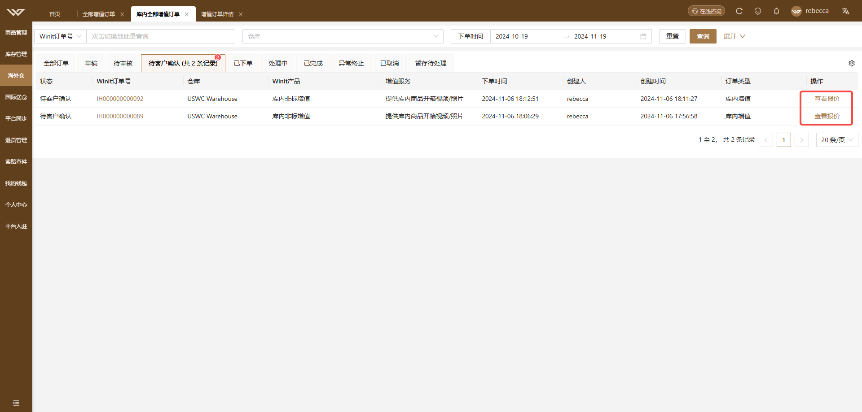Go to previous page arrow
The height and width of the screenshot is (412, 862).
coord(766,140)
